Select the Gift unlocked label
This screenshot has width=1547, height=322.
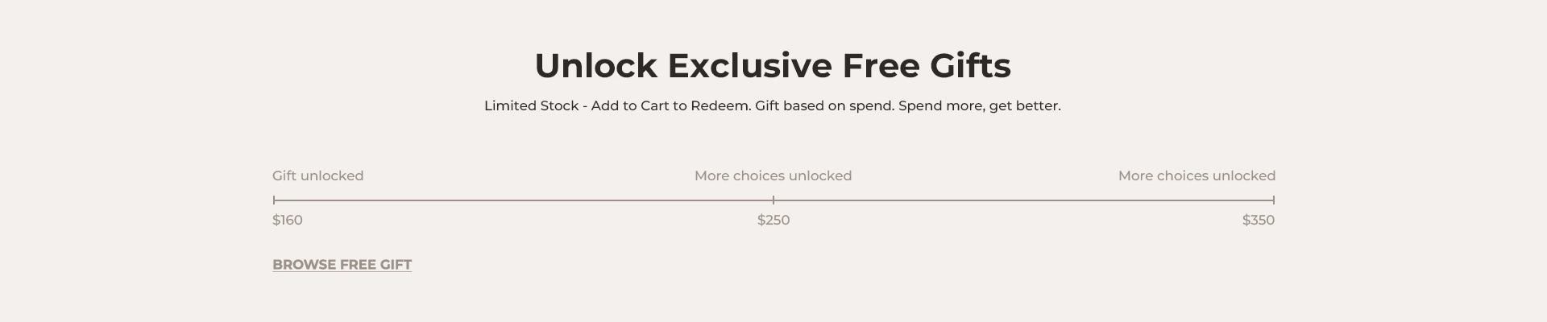(x=317, y=175)
